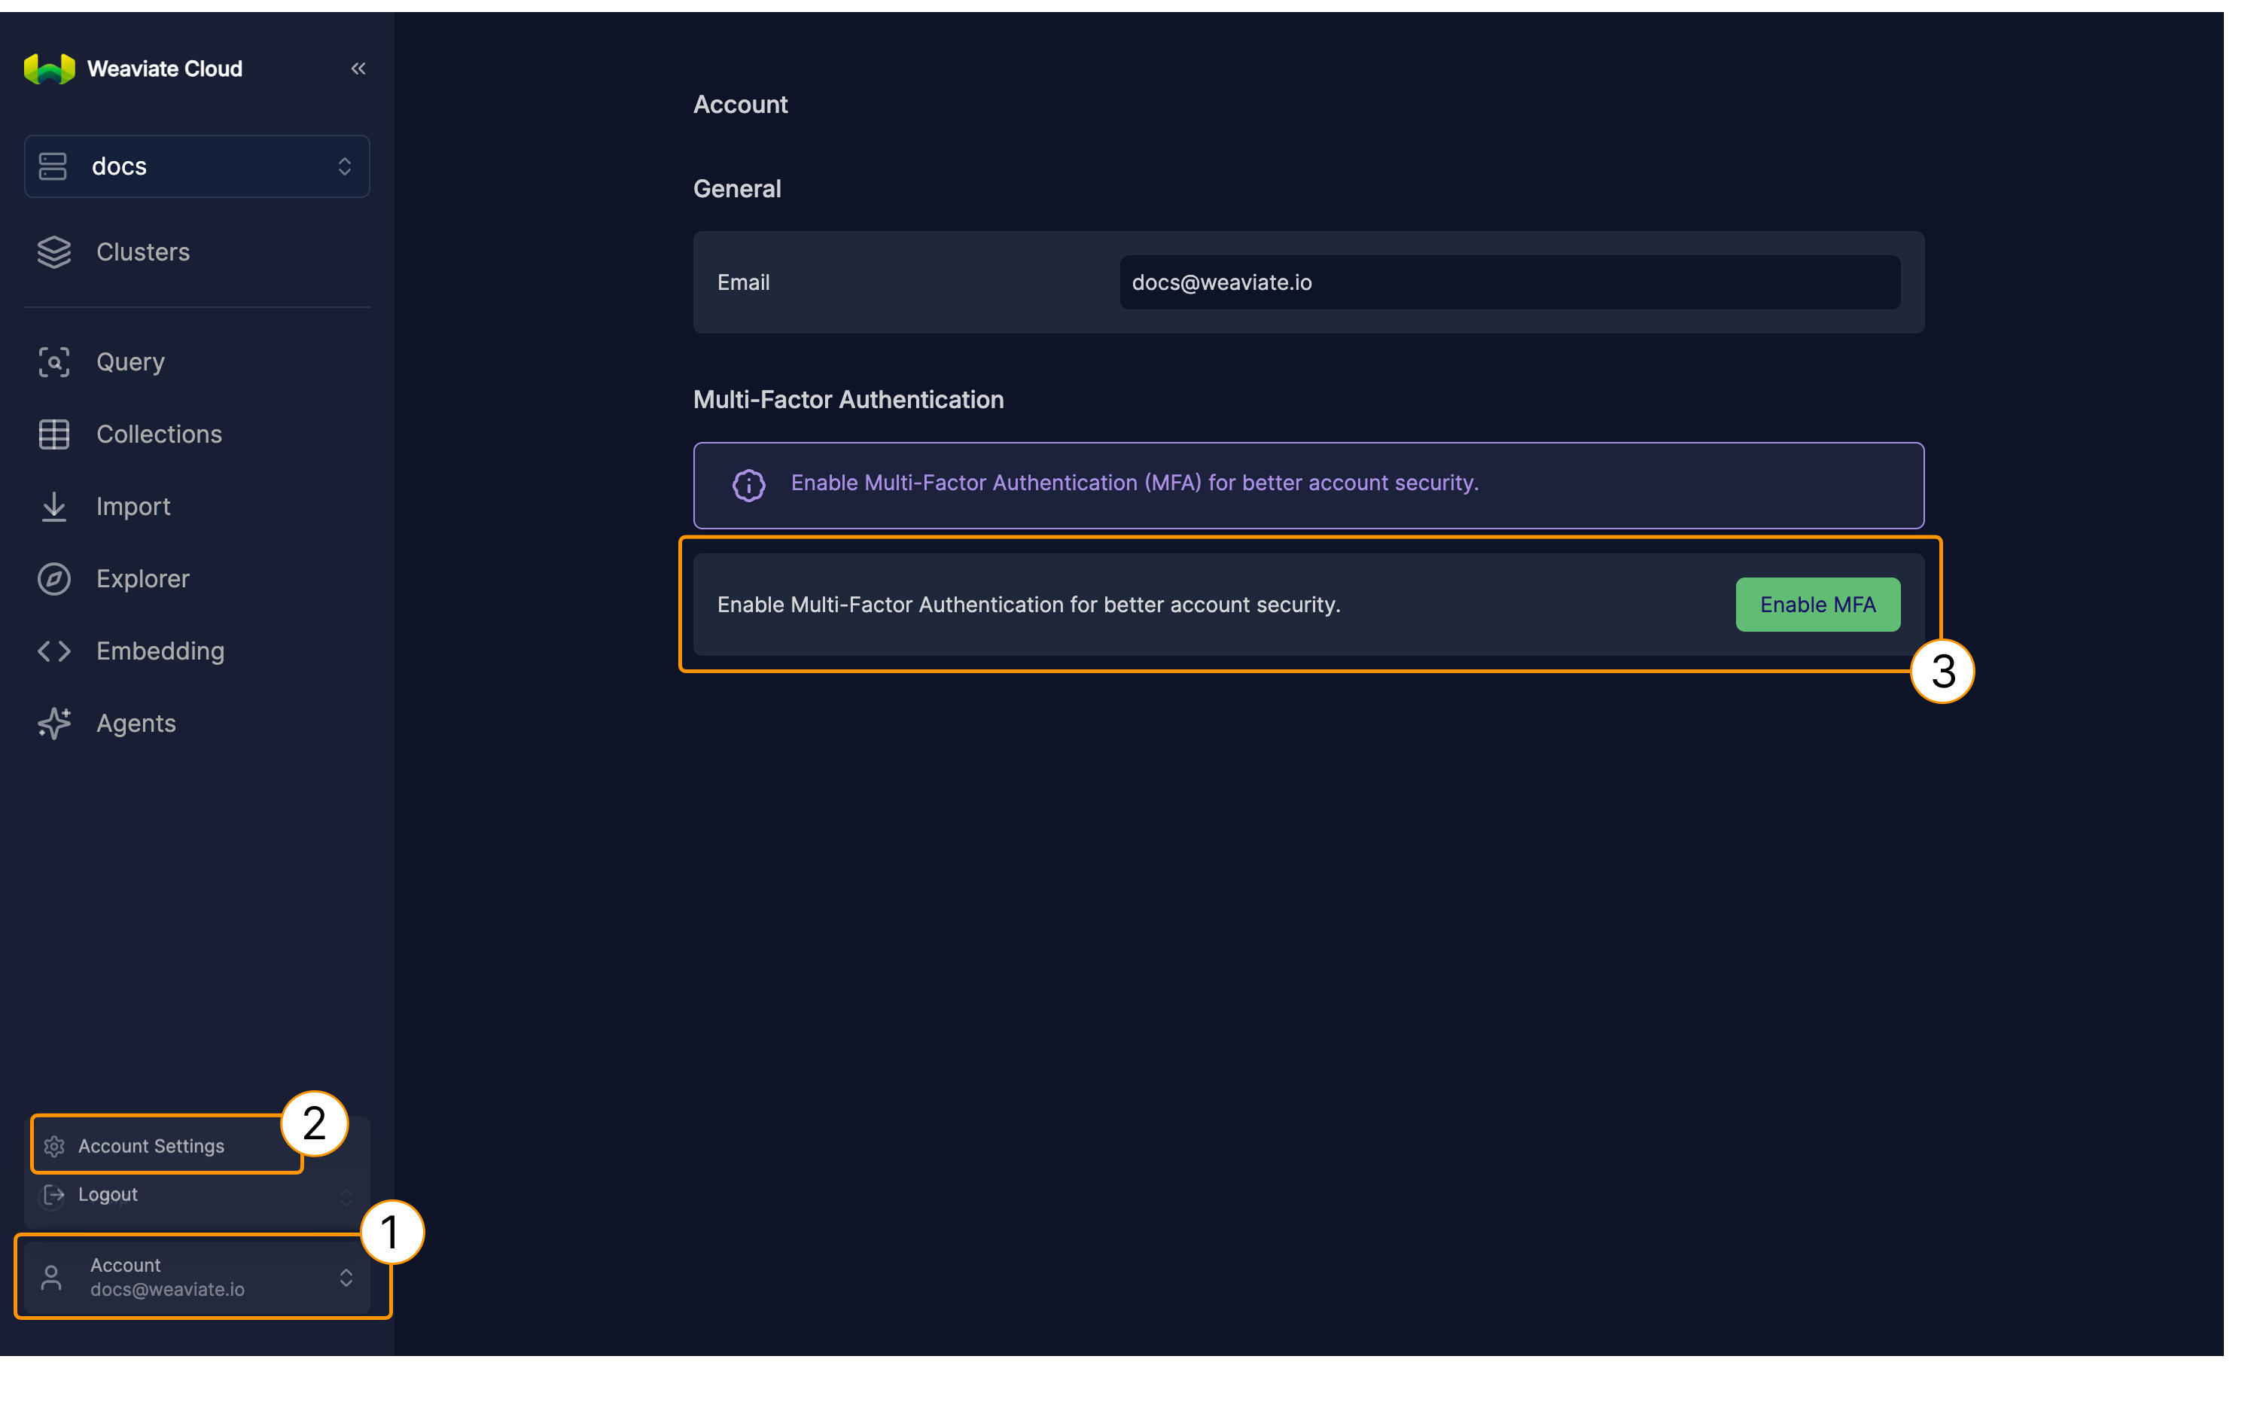Viewport: 2254px width, 1408px height.
Task: Expand the Account user menu
Action: click(x=196, y=1277)
